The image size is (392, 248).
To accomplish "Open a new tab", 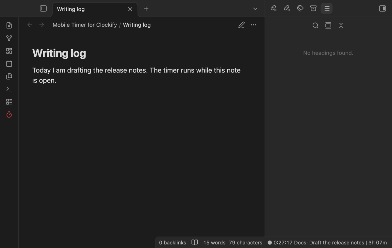I will [146, 9].
